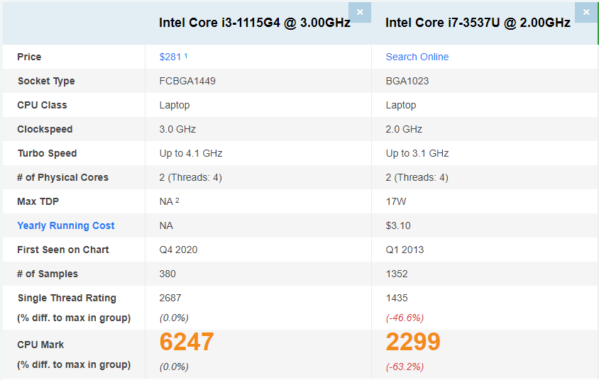Click the Search Online price link
599x380 pixels.
tap(417, 57)
